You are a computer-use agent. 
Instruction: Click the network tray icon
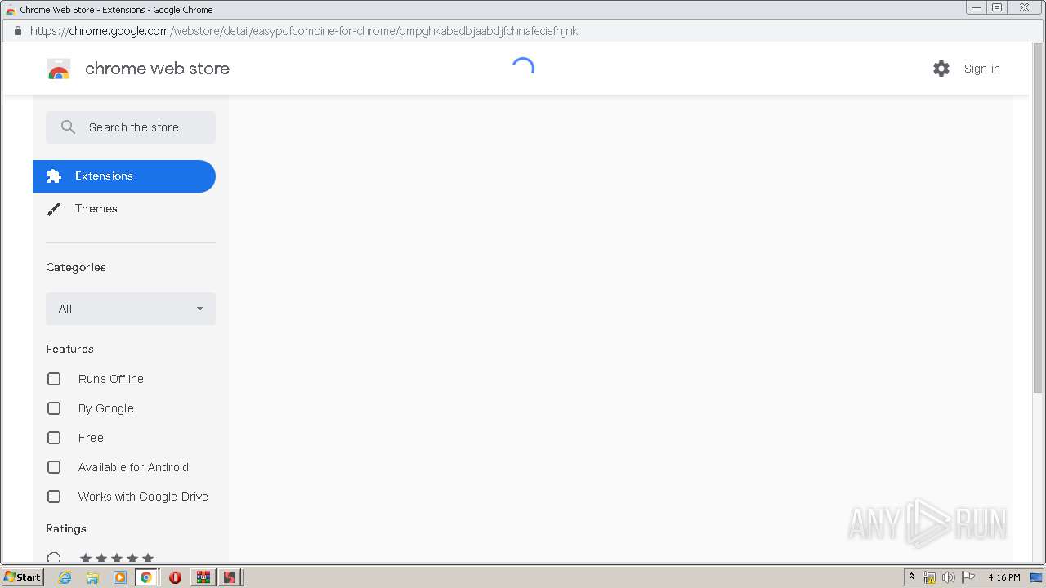coord(929,577)
